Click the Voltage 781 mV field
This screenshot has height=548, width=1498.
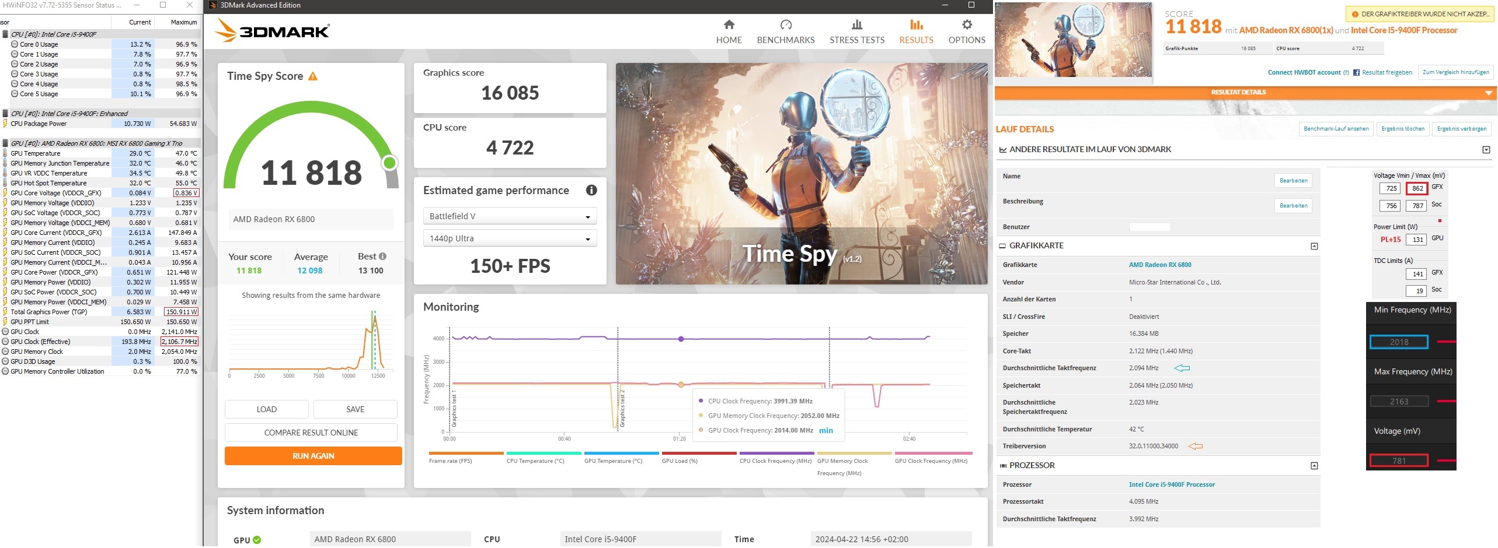point(1399,461)
